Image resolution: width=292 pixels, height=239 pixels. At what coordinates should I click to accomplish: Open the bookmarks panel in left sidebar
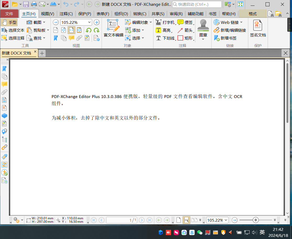(4, 69)
